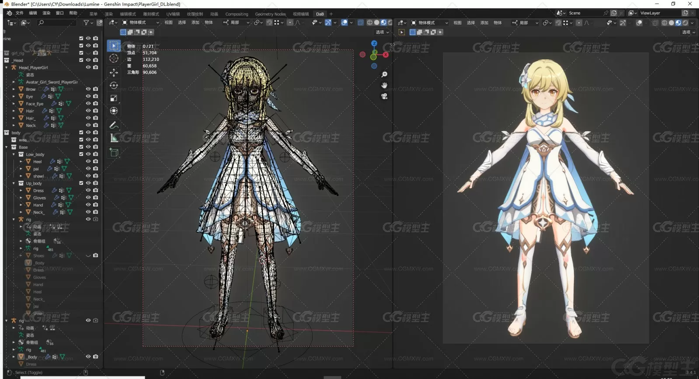Click the outliner search field
The height and width of the screenshot is (379, 699).
[x=57, y=23]
